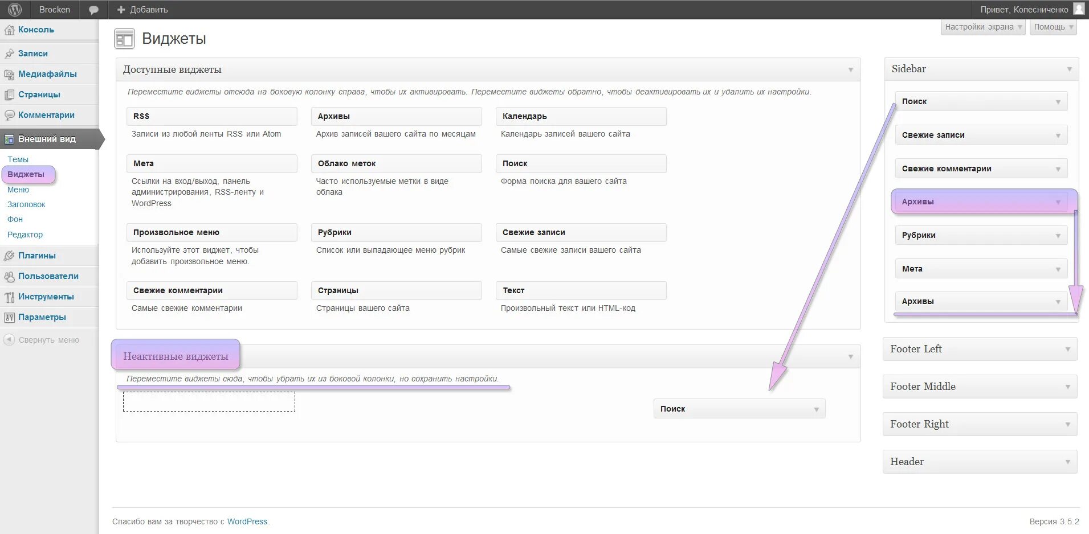1089x534 pixels.
Task: Select the Облако меток available widget
Action: pyautogui.click(x=396, y=163)
